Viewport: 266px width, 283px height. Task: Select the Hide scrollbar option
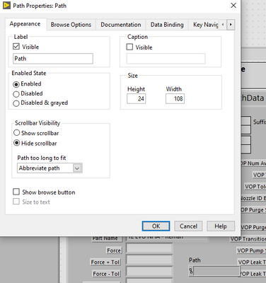[x=16, y=143]
